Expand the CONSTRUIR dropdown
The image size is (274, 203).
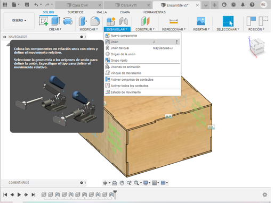click(145, 29)
